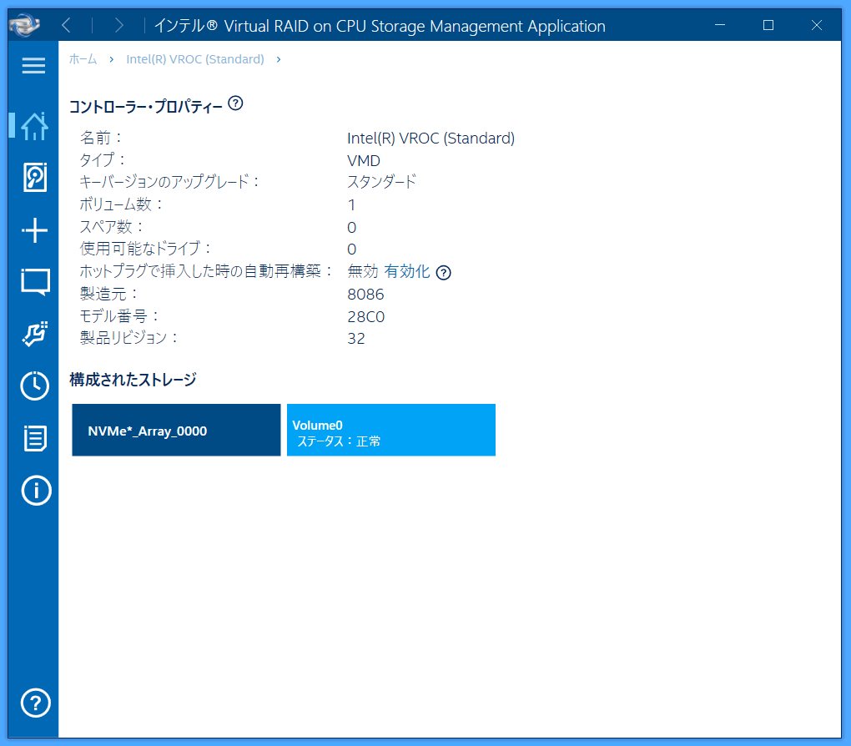
Task: Open the drives page with the disk icon
Action: click(35, 177)
